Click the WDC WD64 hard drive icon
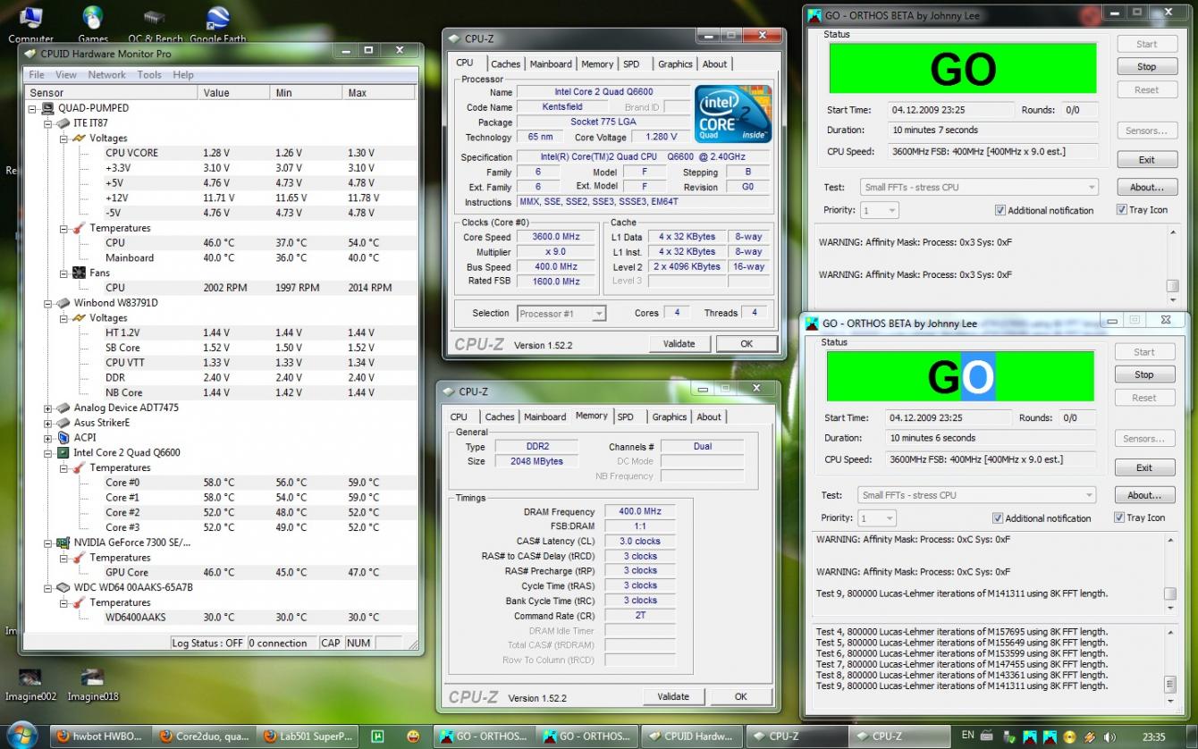The image size is (1198, 749). tap(63, 588)
